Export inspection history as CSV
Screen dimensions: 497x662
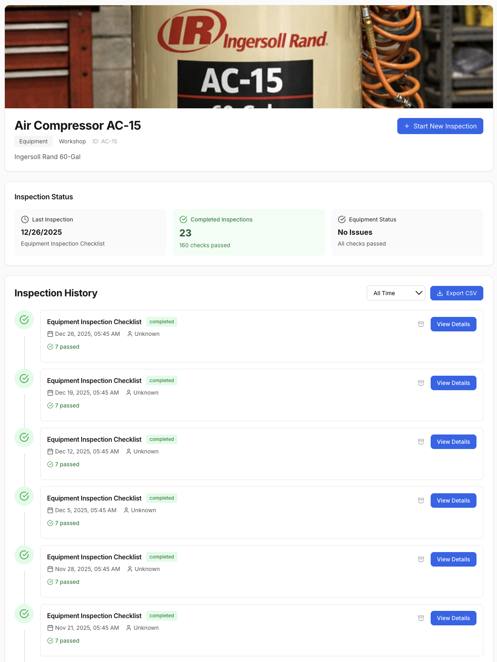click(x=456, y=293)
